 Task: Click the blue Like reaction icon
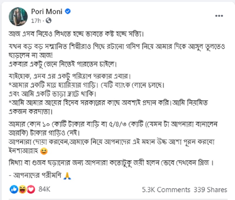pyautogui.click(x=14, y=189)
